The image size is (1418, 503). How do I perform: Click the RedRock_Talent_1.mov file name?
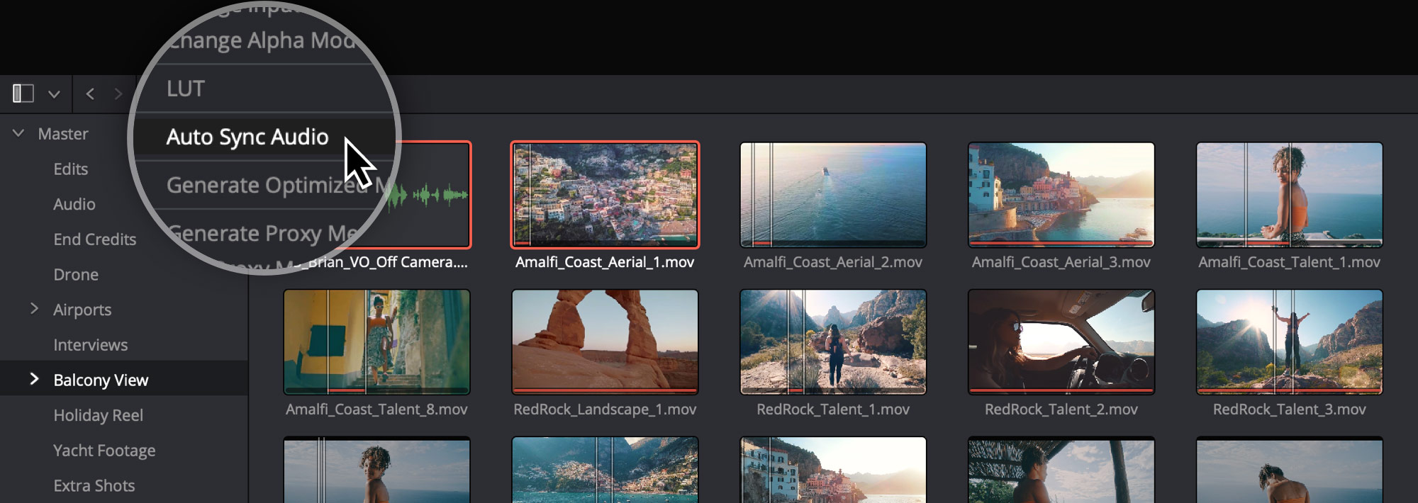click(x=833, y=409)
